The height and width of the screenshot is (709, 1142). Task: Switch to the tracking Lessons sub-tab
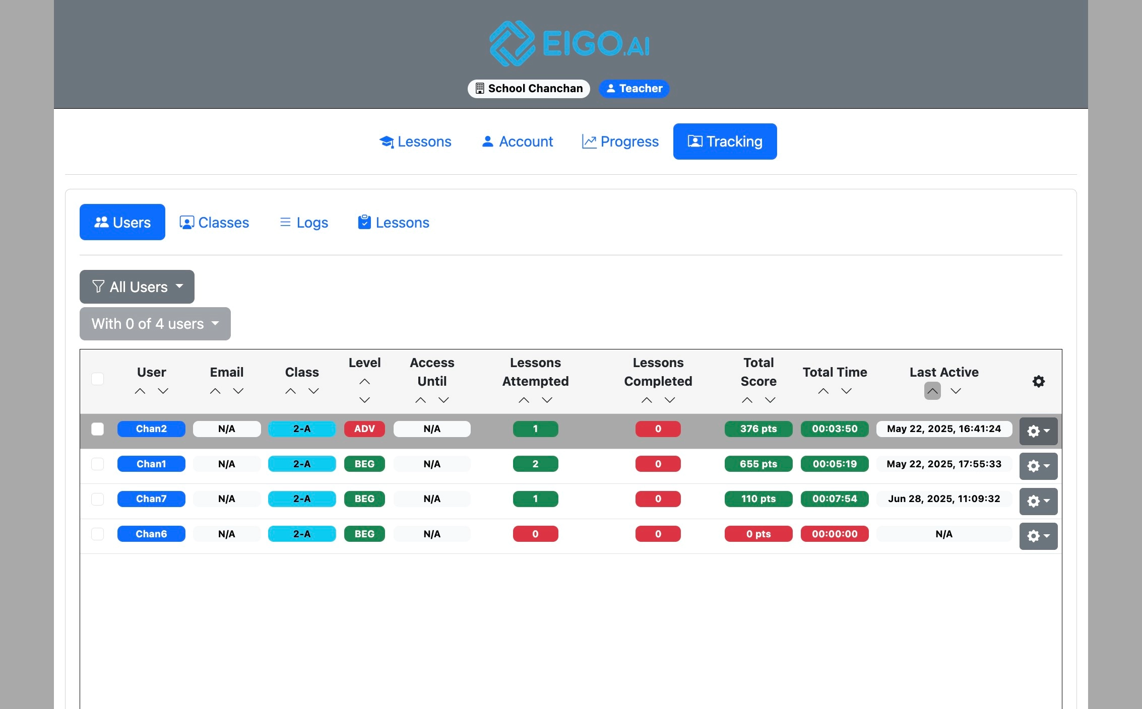pos(393,222)
